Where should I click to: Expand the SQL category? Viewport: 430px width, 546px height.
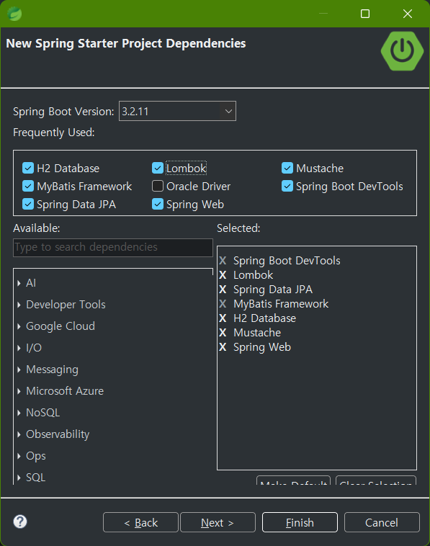[19, 478]
